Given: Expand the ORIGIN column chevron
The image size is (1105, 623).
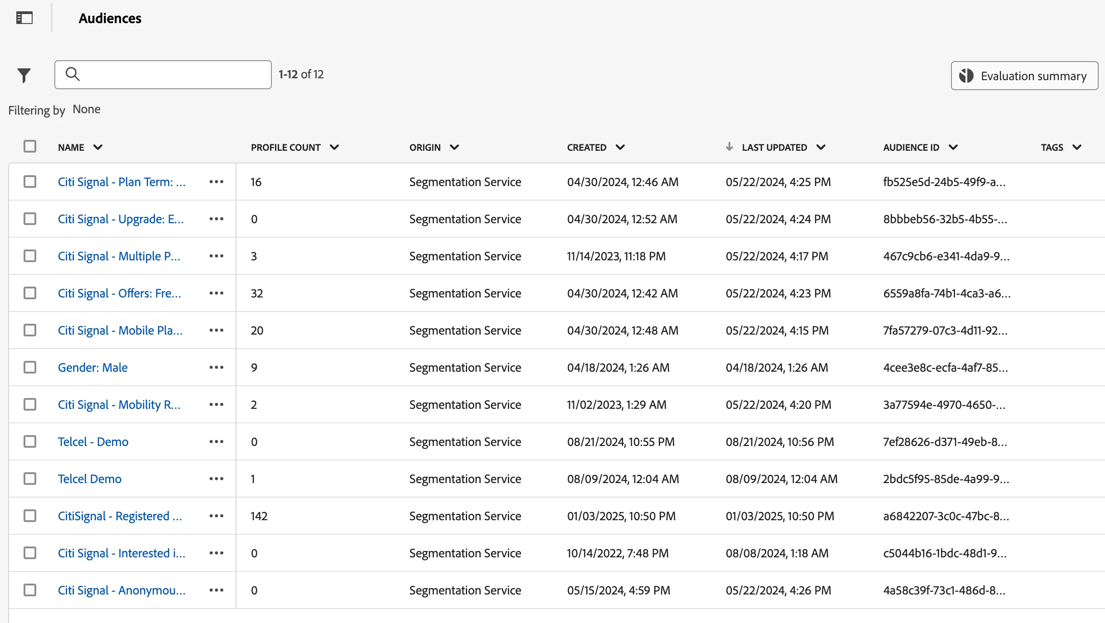Looking at the screenshot, I should pos(454,147).
